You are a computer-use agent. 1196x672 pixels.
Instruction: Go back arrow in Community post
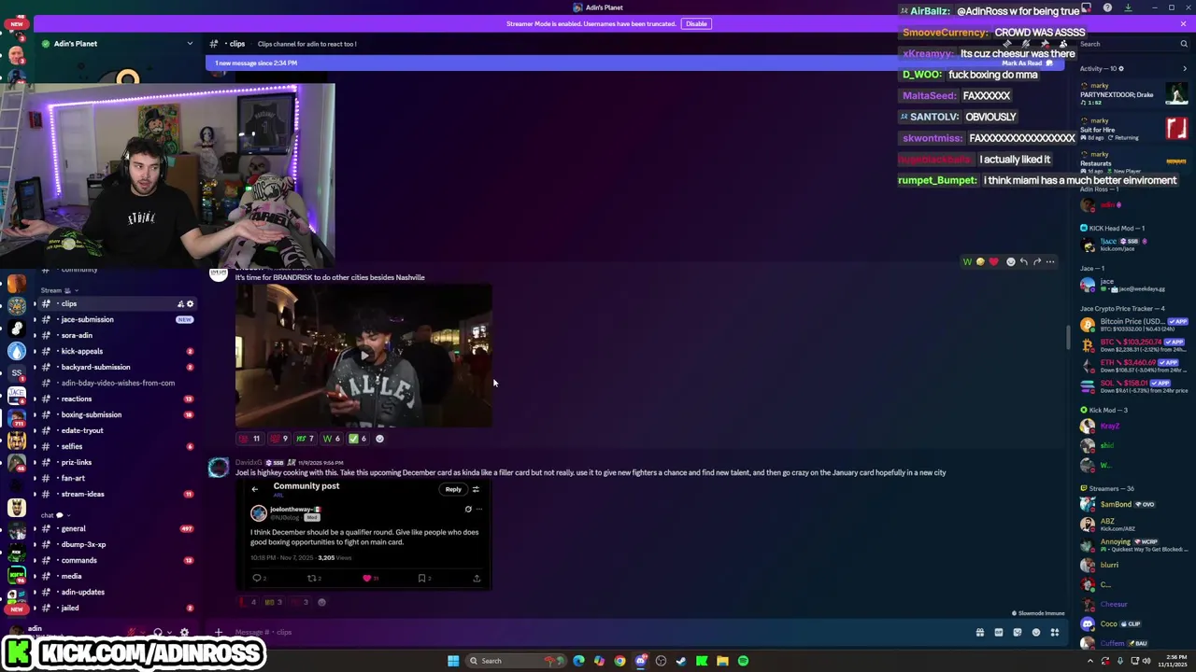[254, 489]
